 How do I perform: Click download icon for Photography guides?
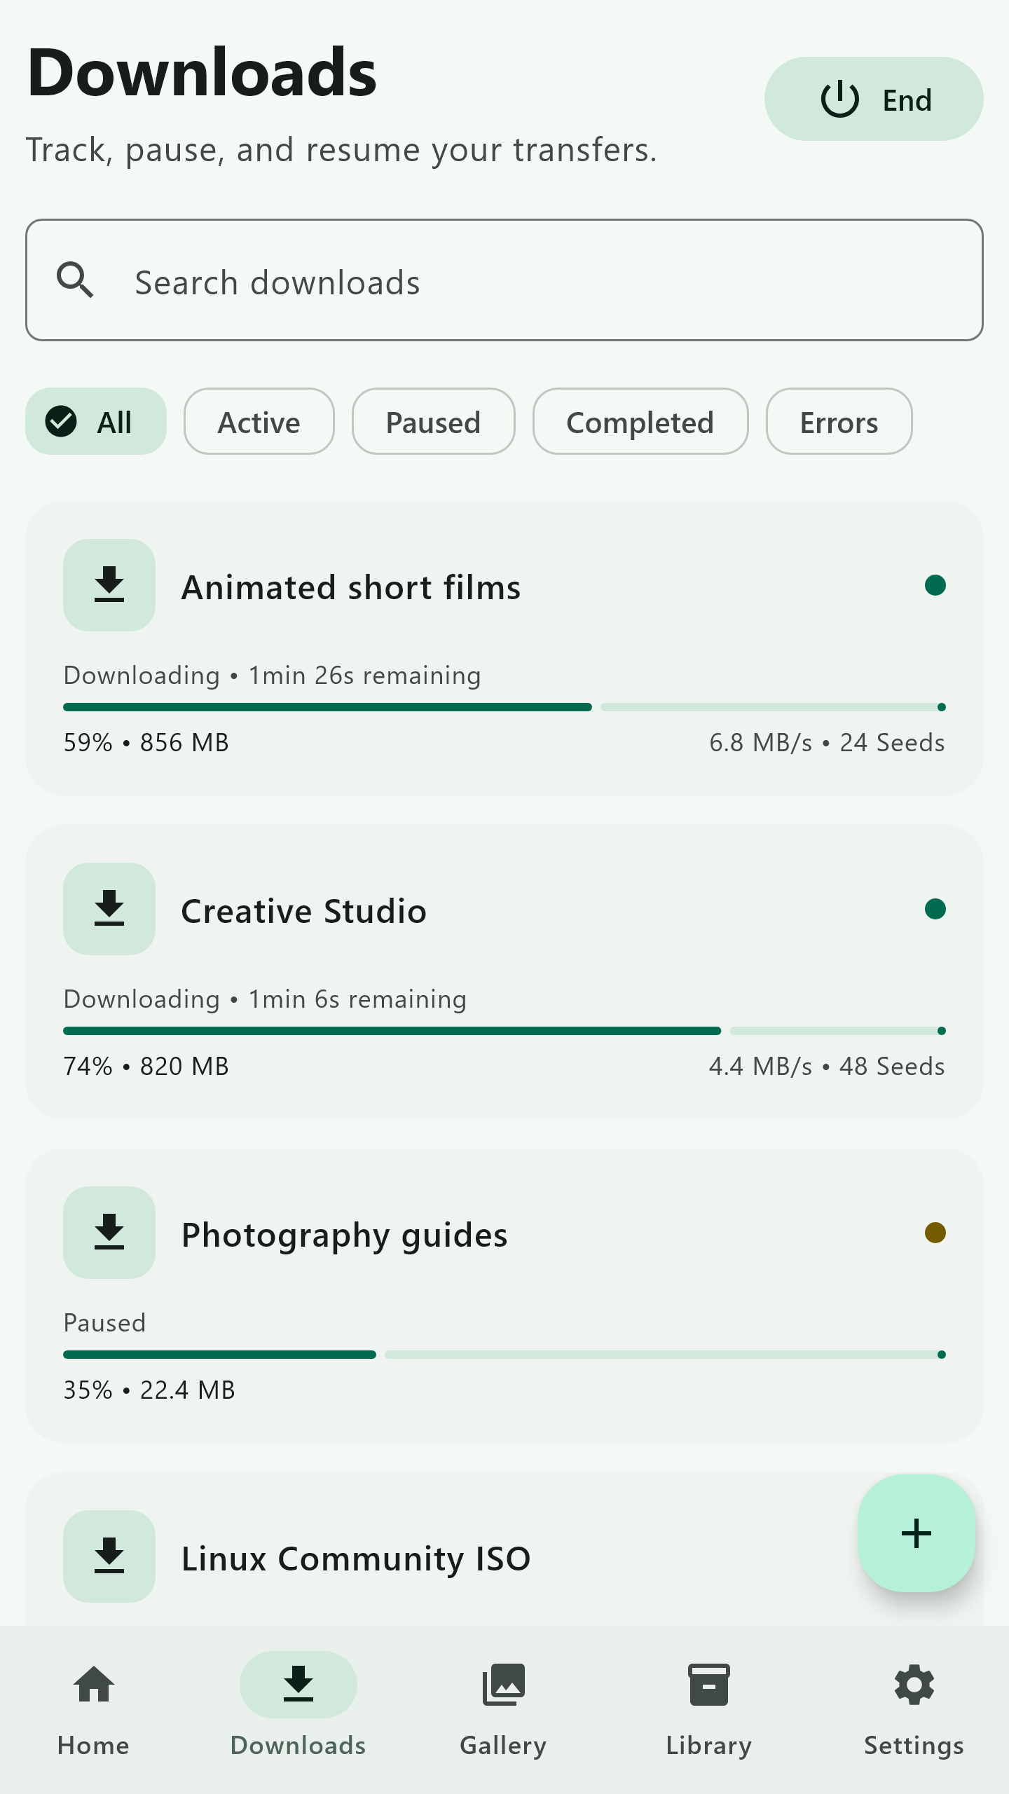point(109,1233)
